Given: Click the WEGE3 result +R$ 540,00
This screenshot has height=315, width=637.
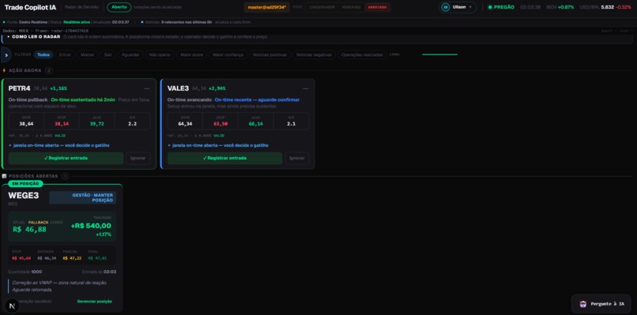Looking at the screenshot, I should pyautogui.click(x=91, y=226).
